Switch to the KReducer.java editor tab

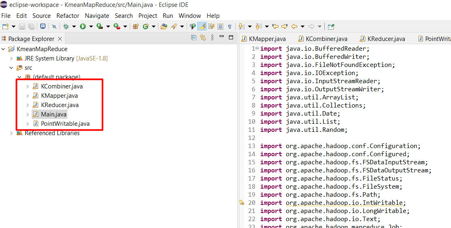[386, 39]
